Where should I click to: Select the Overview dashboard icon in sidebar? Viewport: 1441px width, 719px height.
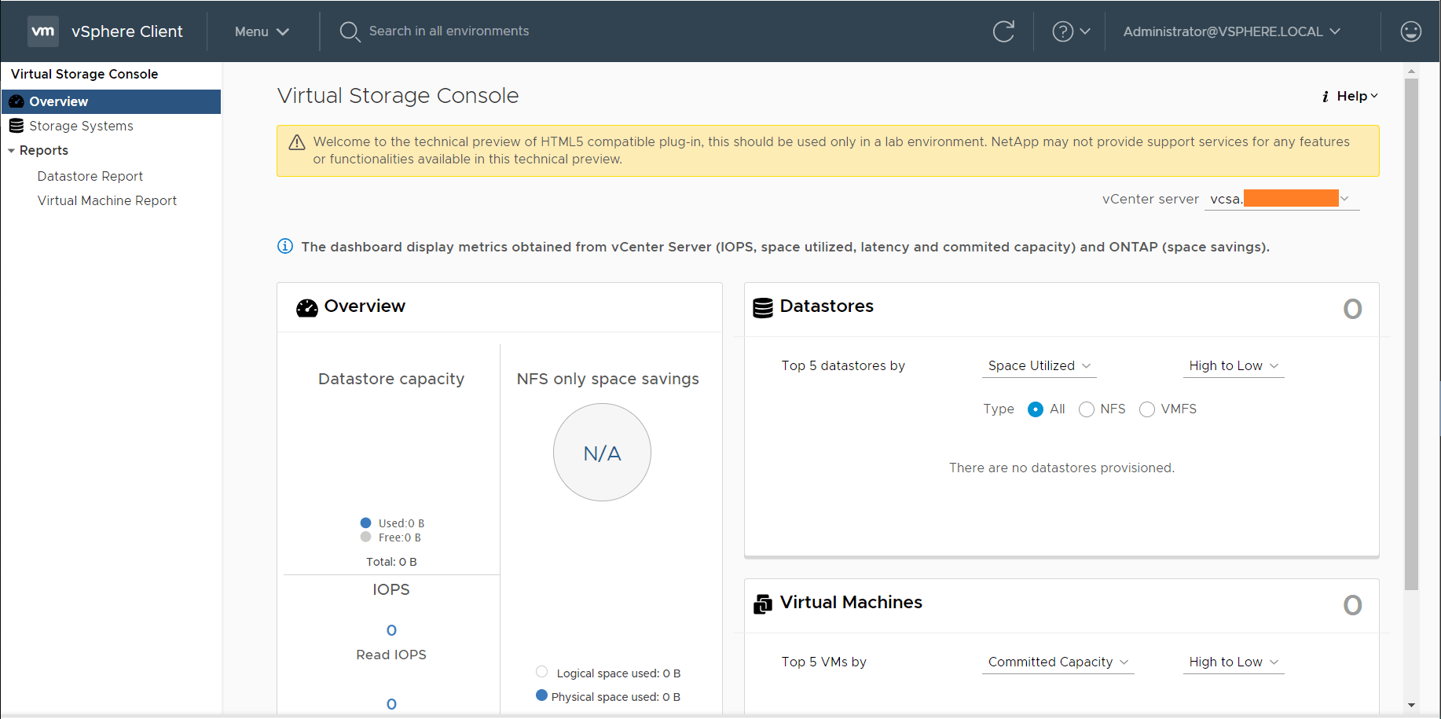16,101
